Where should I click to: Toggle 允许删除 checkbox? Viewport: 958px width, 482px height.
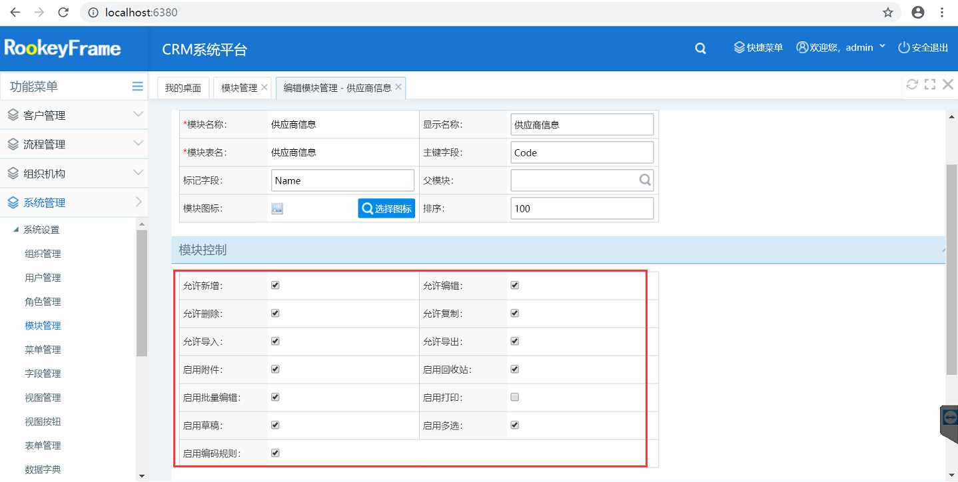(x=275, y=313)
